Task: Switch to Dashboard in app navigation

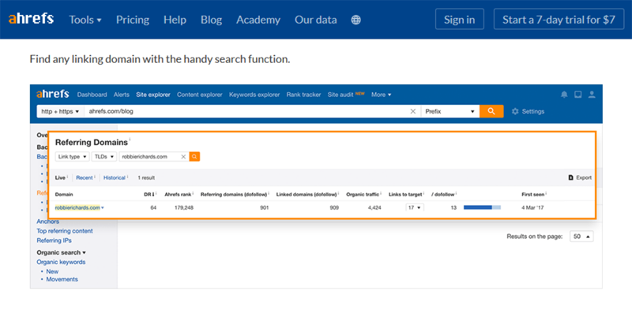Action: click(92, 95)
